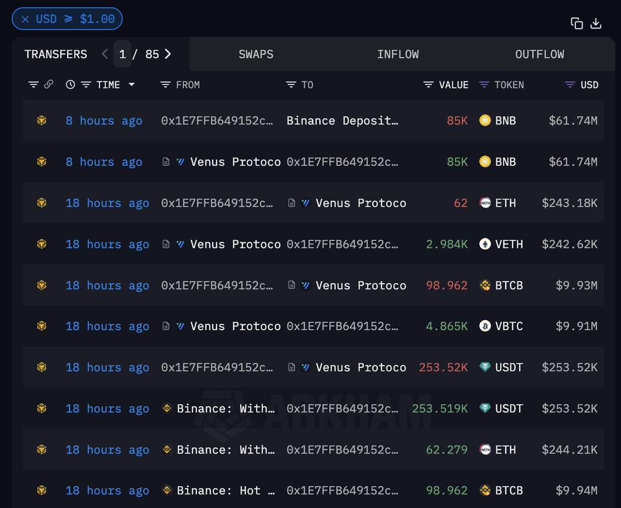Switch to the OUTFLOW tab
621x508 pixels.
(540, 54)
